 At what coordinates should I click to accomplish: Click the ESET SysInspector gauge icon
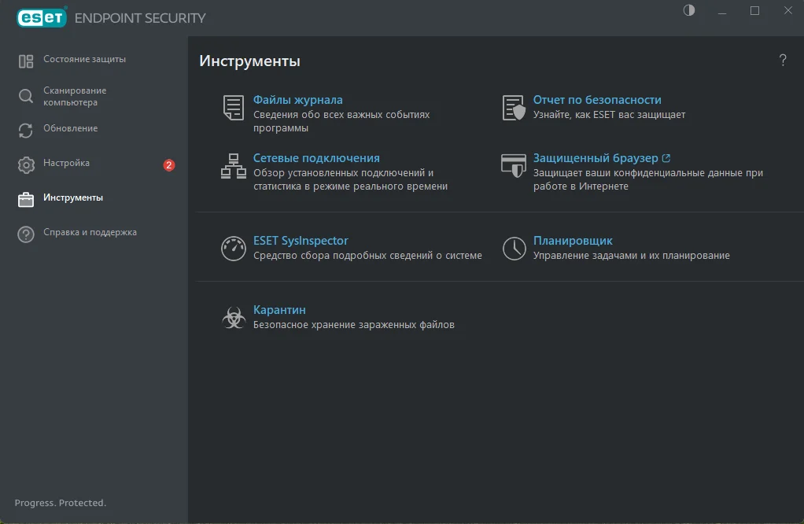click(x=234, y=249)
